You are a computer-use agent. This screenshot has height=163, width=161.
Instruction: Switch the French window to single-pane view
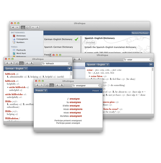52,85
